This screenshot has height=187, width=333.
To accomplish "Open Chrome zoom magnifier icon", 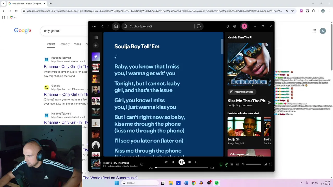I will pyautogui.click(x=287, y=11).
